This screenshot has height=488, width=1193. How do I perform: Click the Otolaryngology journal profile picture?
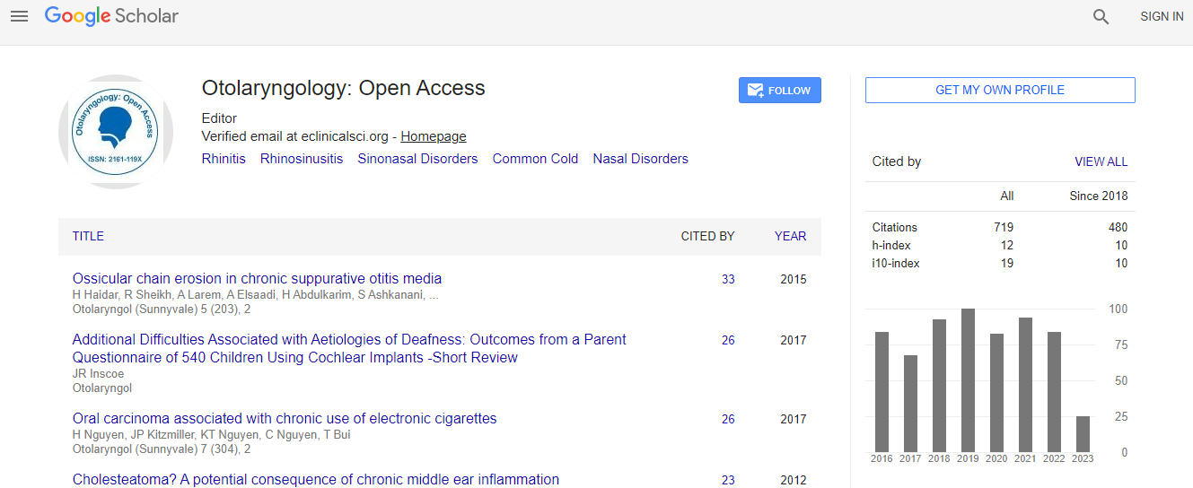[114, 132]
